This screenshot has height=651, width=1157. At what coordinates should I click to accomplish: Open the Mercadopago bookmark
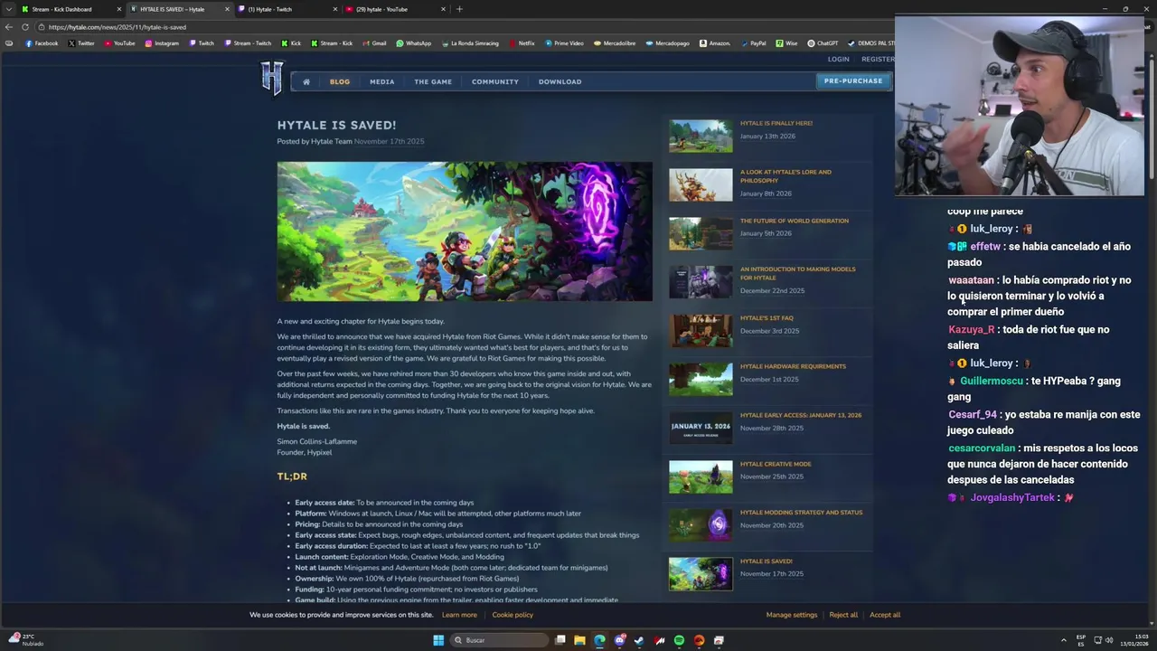[x=668, y=43]
